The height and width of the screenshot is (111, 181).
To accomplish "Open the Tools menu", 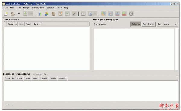I will (59, 8).
